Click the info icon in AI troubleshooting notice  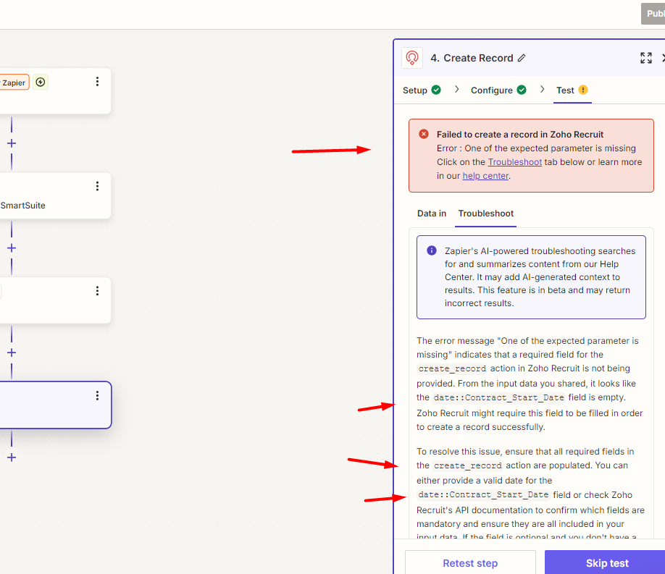431,250
